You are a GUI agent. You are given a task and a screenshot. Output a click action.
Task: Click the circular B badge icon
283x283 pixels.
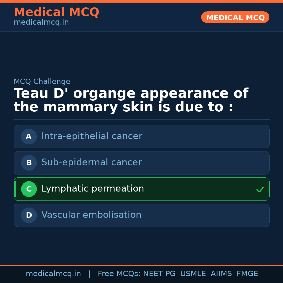(29, 163)
